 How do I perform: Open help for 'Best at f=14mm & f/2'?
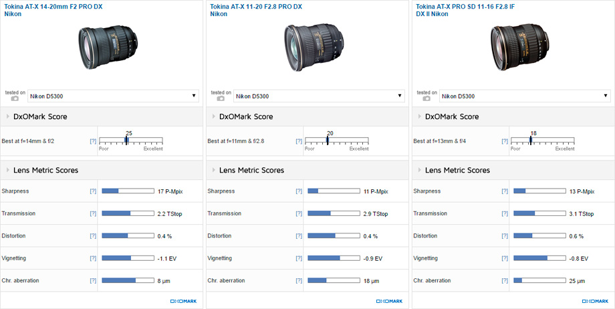pos(93,141)
